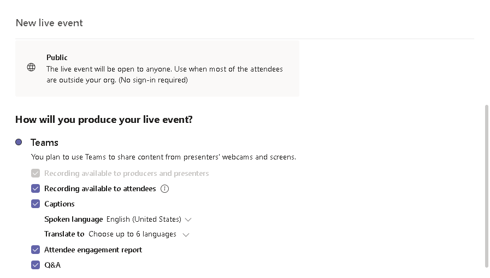
Task: Click the disabled producers and presenters recording checkbox
Action: point(36,174)
